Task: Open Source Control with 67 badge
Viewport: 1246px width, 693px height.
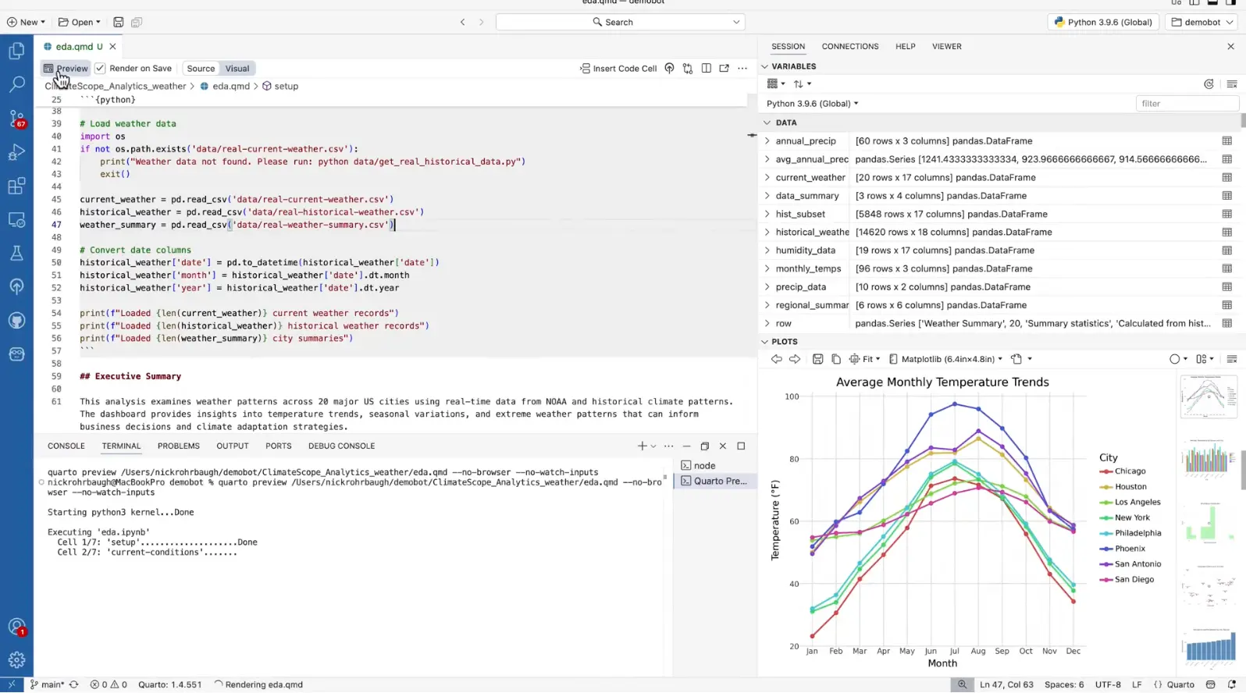Action: click(x=16, y=119)
